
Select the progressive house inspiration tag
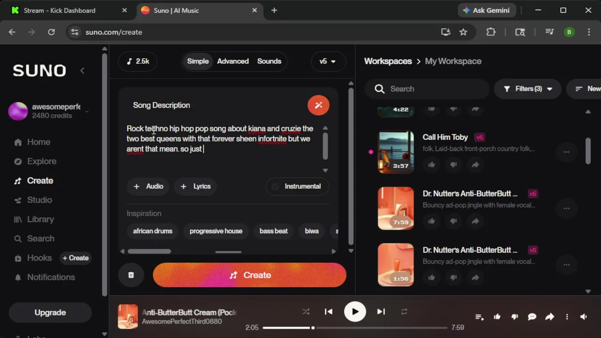216,231
